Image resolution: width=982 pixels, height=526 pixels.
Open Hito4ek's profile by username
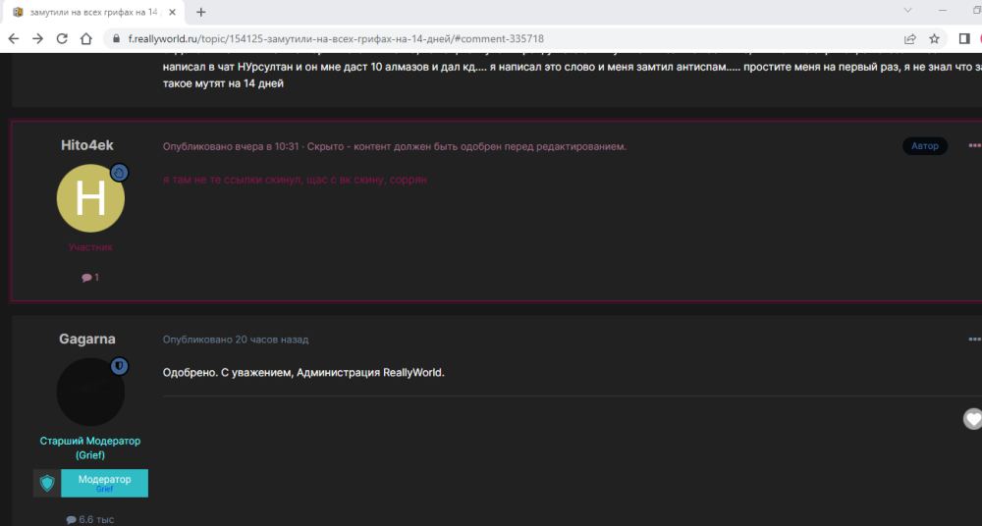pos(87,145)
